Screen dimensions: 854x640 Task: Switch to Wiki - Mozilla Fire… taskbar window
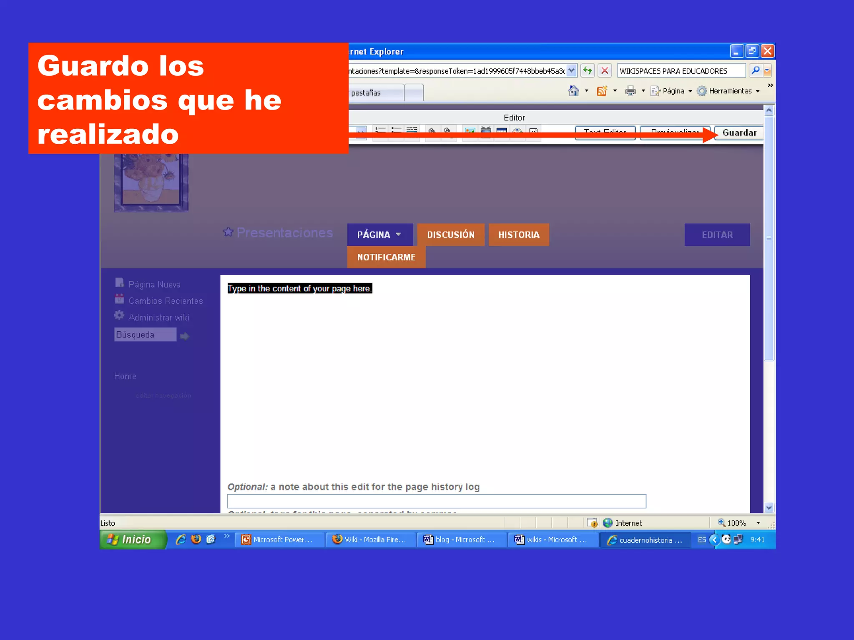371,540
